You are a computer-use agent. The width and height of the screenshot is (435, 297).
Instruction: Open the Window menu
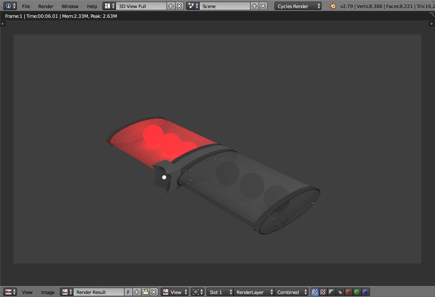pyautogui.click(x=70, y=6)
